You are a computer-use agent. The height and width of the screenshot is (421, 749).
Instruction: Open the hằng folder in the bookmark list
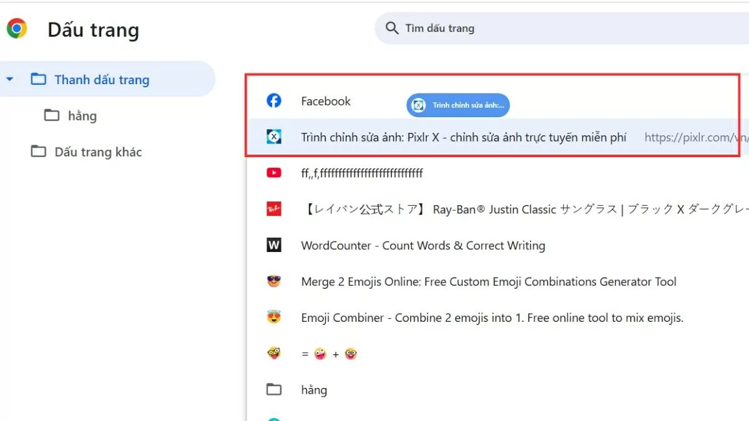tap(314, 389)
